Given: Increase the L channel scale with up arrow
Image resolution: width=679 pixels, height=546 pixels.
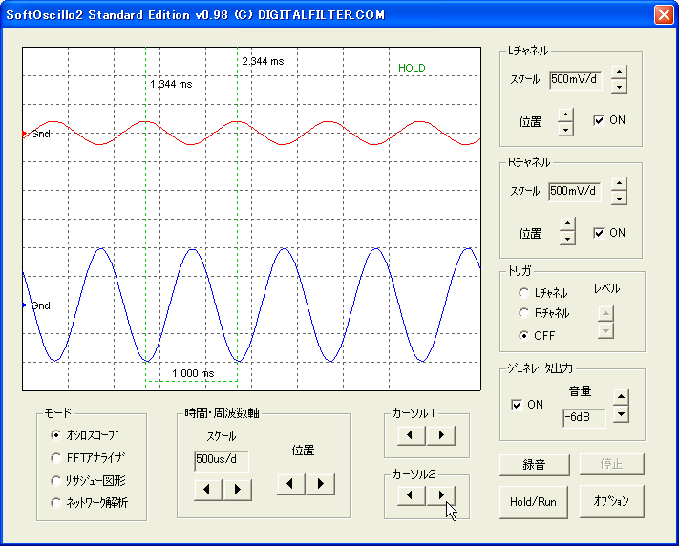Looking at the screenshot, I should coord(619,73).
